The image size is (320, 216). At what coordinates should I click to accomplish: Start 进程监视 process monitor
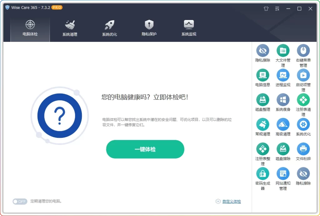tap(283, 75)
